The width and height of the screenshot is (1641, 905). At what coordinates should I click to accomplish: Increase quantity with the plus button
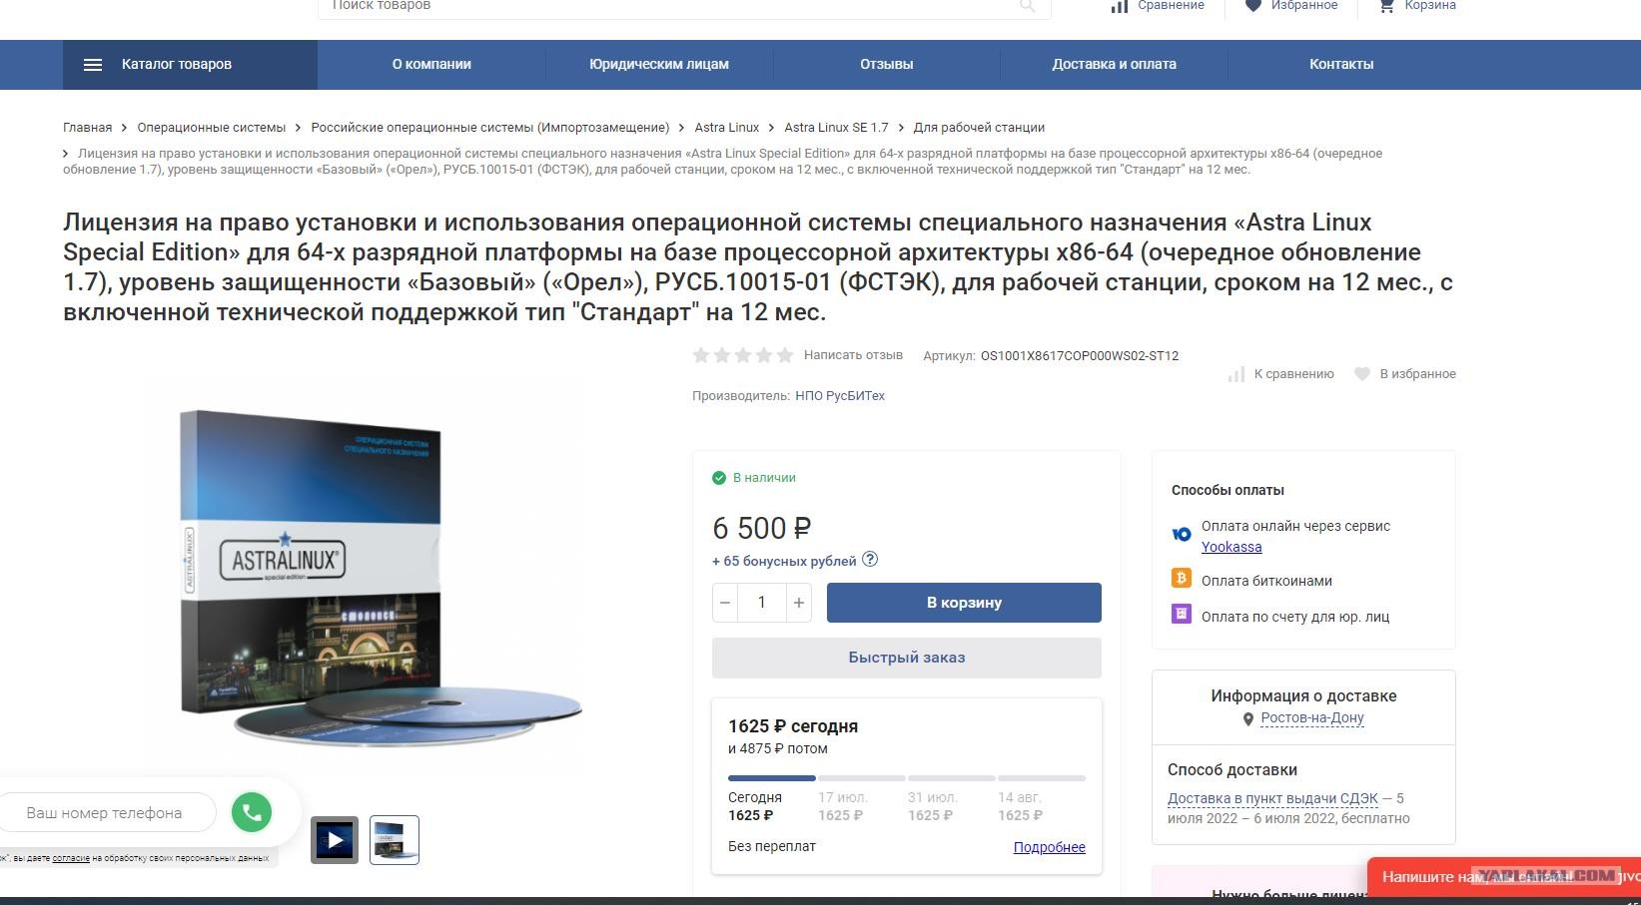point(799,603)
